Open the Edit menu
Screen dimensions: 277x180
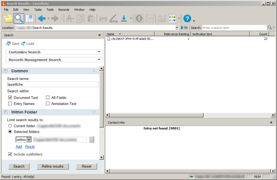pyautogui.click(x=16, y=10)
